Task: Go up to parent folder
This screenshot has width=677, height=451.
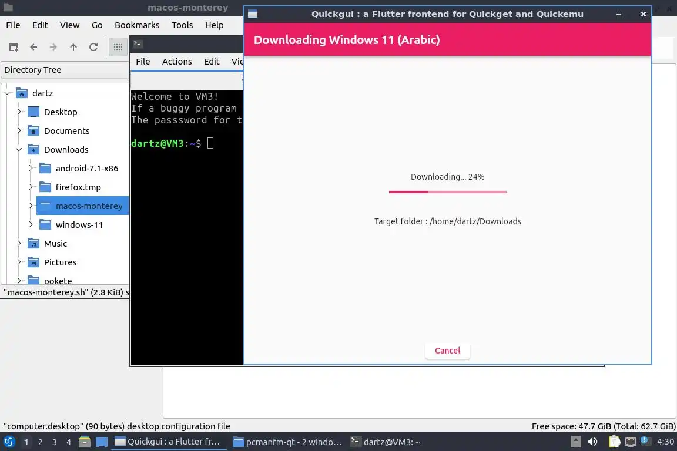Action: (x=73, y=47)
